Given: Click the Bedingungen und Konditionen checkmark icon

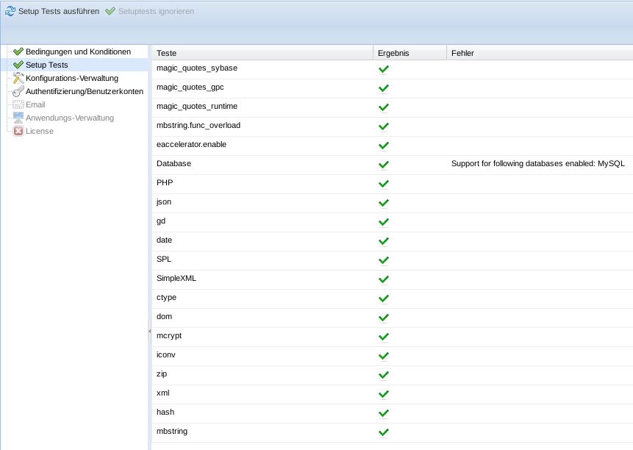Looking at the screenshot, I should tap(18, 51).
